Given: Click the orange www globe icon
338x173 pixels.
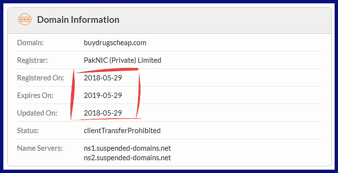Looking at the screenshot, I should click(24, 19).
